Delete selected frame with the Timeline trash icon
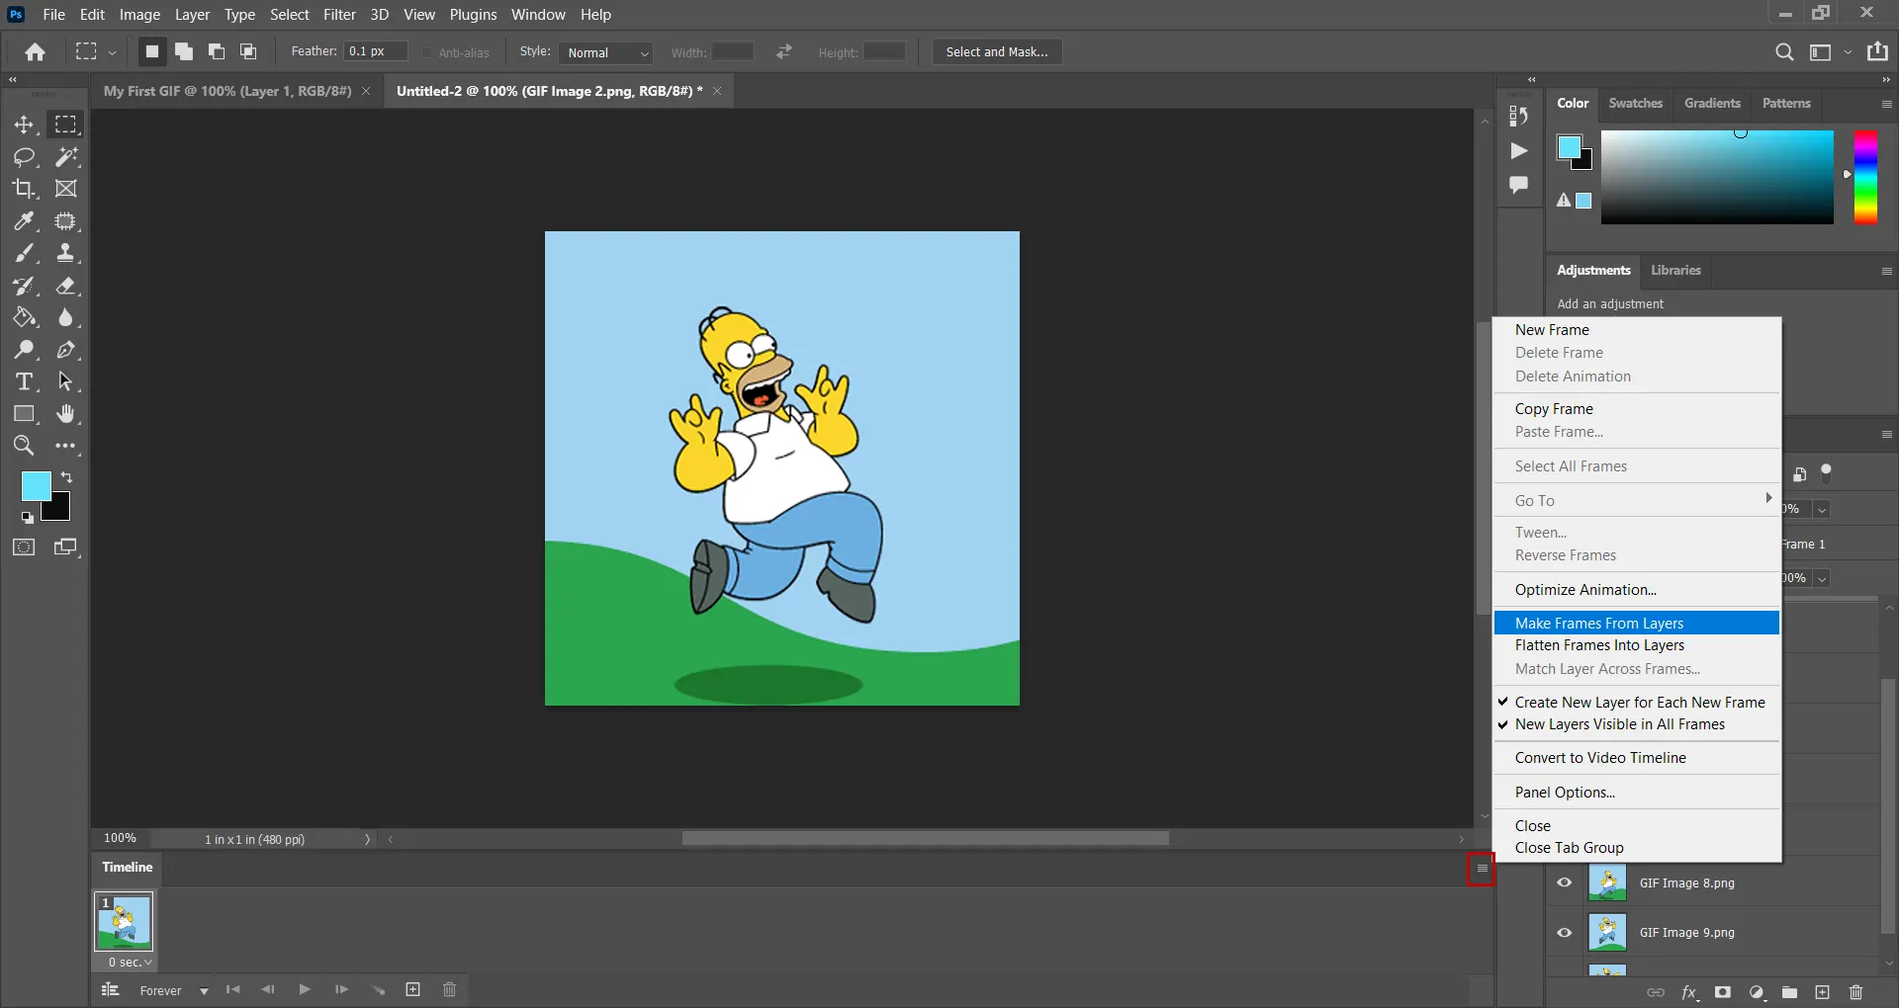This screenshot has width=1899, height=1008. [449, 989]
